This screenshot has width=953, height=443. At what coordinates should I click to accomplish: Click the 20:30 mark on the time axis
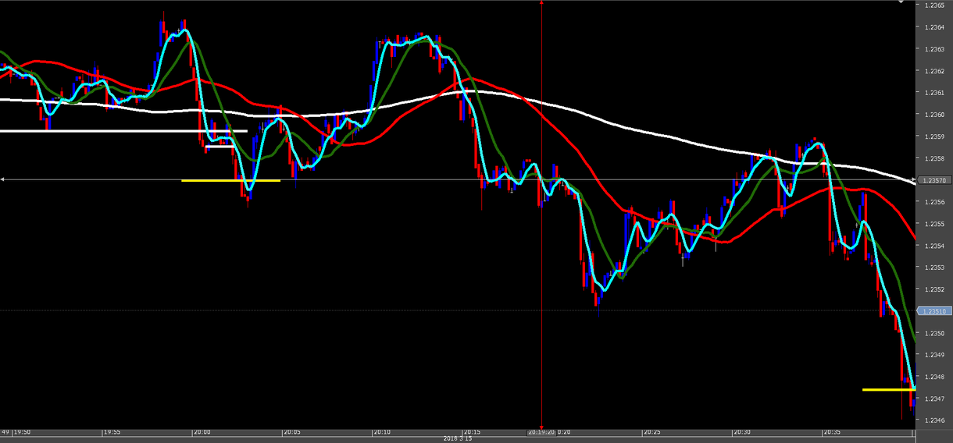coord(743,431)
